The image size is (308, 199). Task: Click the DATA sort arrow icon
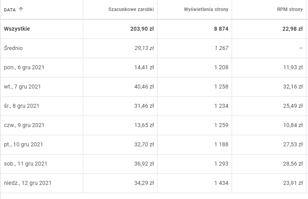point(21,9)
